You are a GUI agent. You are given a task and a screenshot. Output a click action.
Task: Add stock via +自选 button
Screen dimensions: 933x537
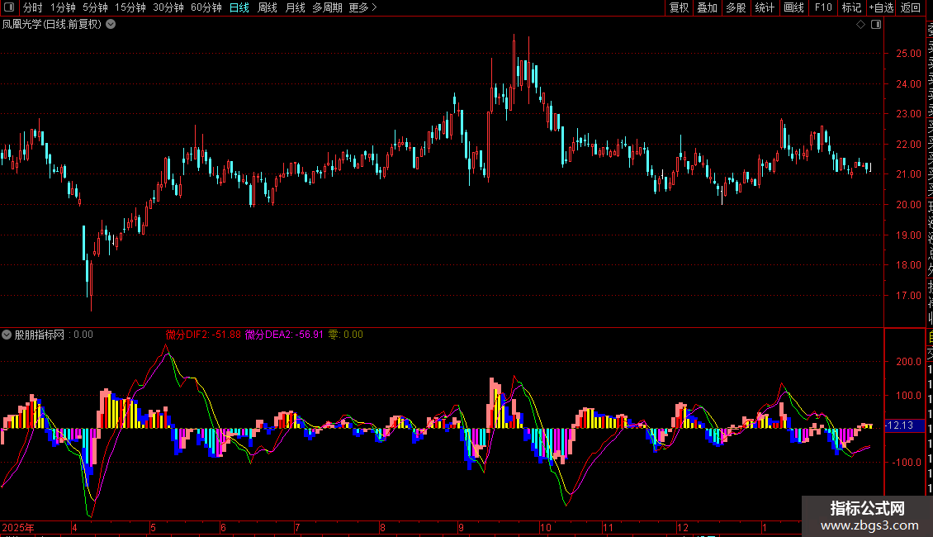[x=880, y=8]
